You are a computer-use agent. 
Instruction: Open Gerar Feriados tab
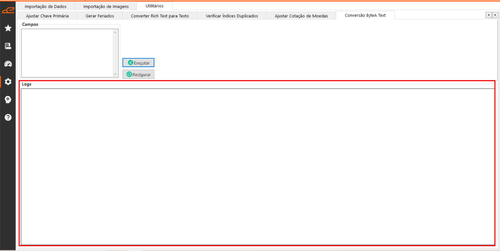click(100, 16)
